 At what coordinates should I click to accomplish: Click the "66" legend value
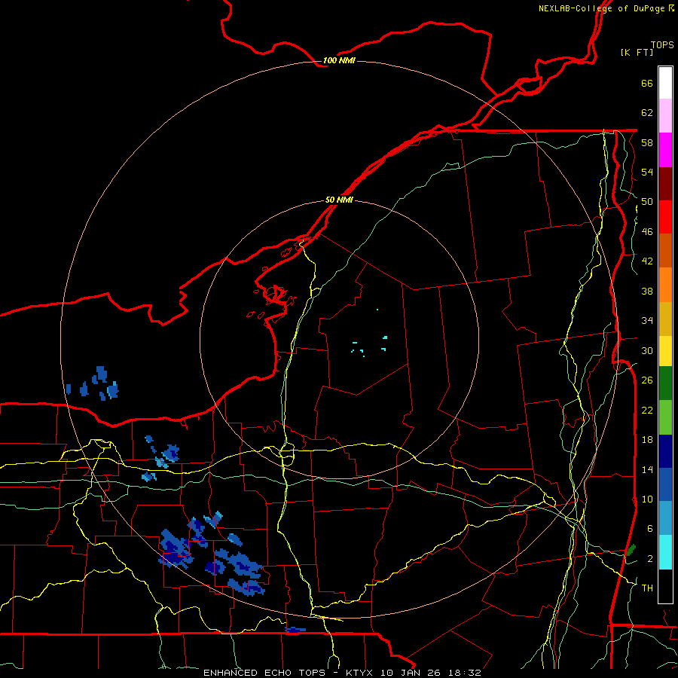pyautogui.click(x=647, y=83)
